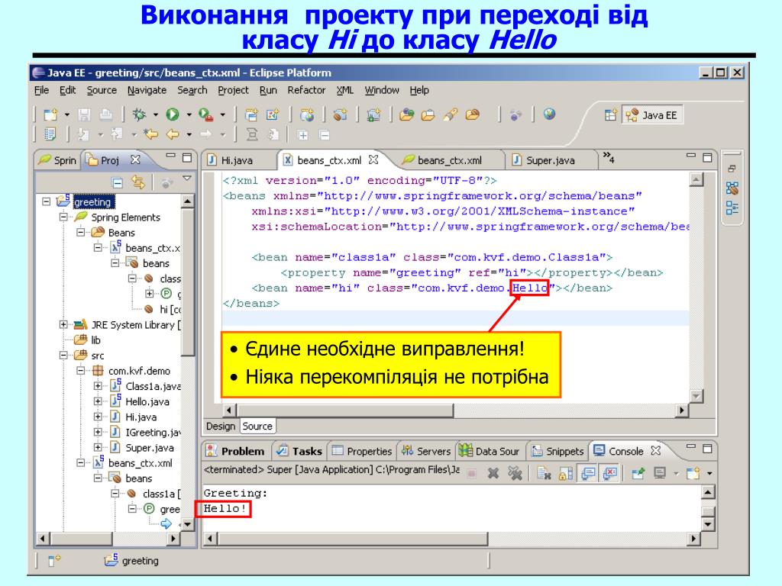The width and height of the screenshot is (782, 586).
Task: Click the Console horizontal scrollbar thumb
Action: coord(353,539)
